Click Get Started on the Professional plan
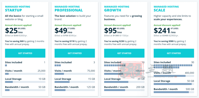Viewport: 199px width, 98px height. tap(75, 53)
